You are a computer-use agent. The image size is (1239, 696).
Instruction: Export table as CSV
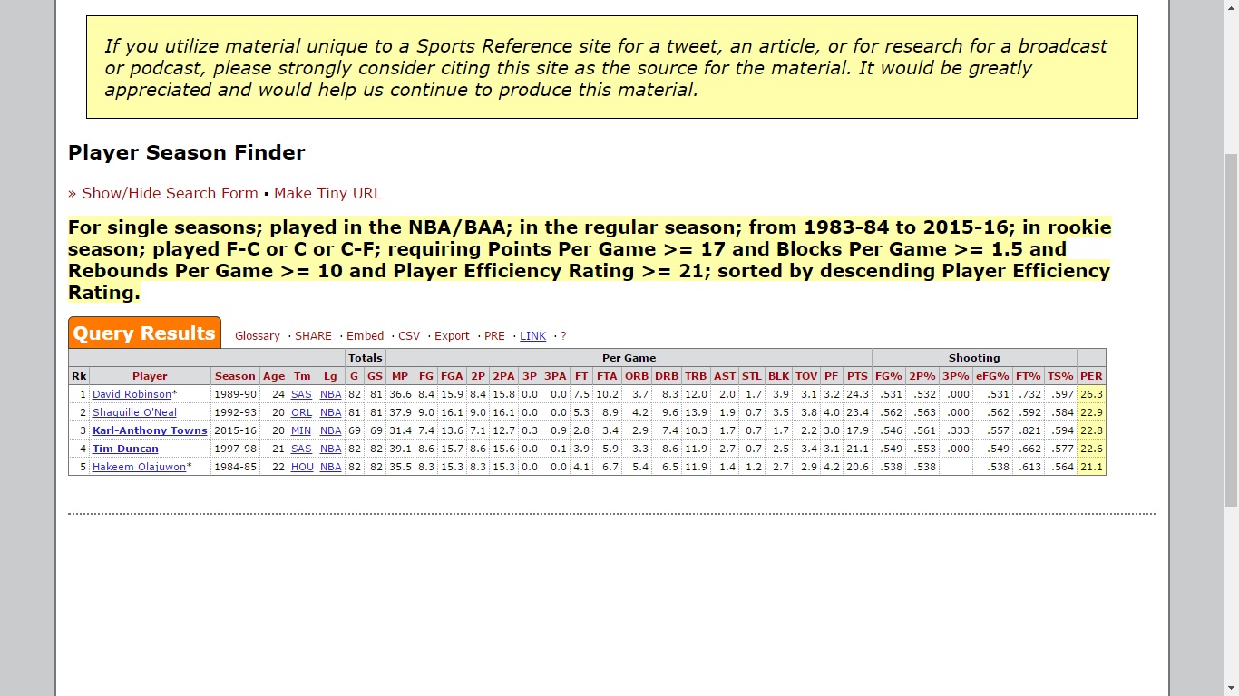click(409, 335)
